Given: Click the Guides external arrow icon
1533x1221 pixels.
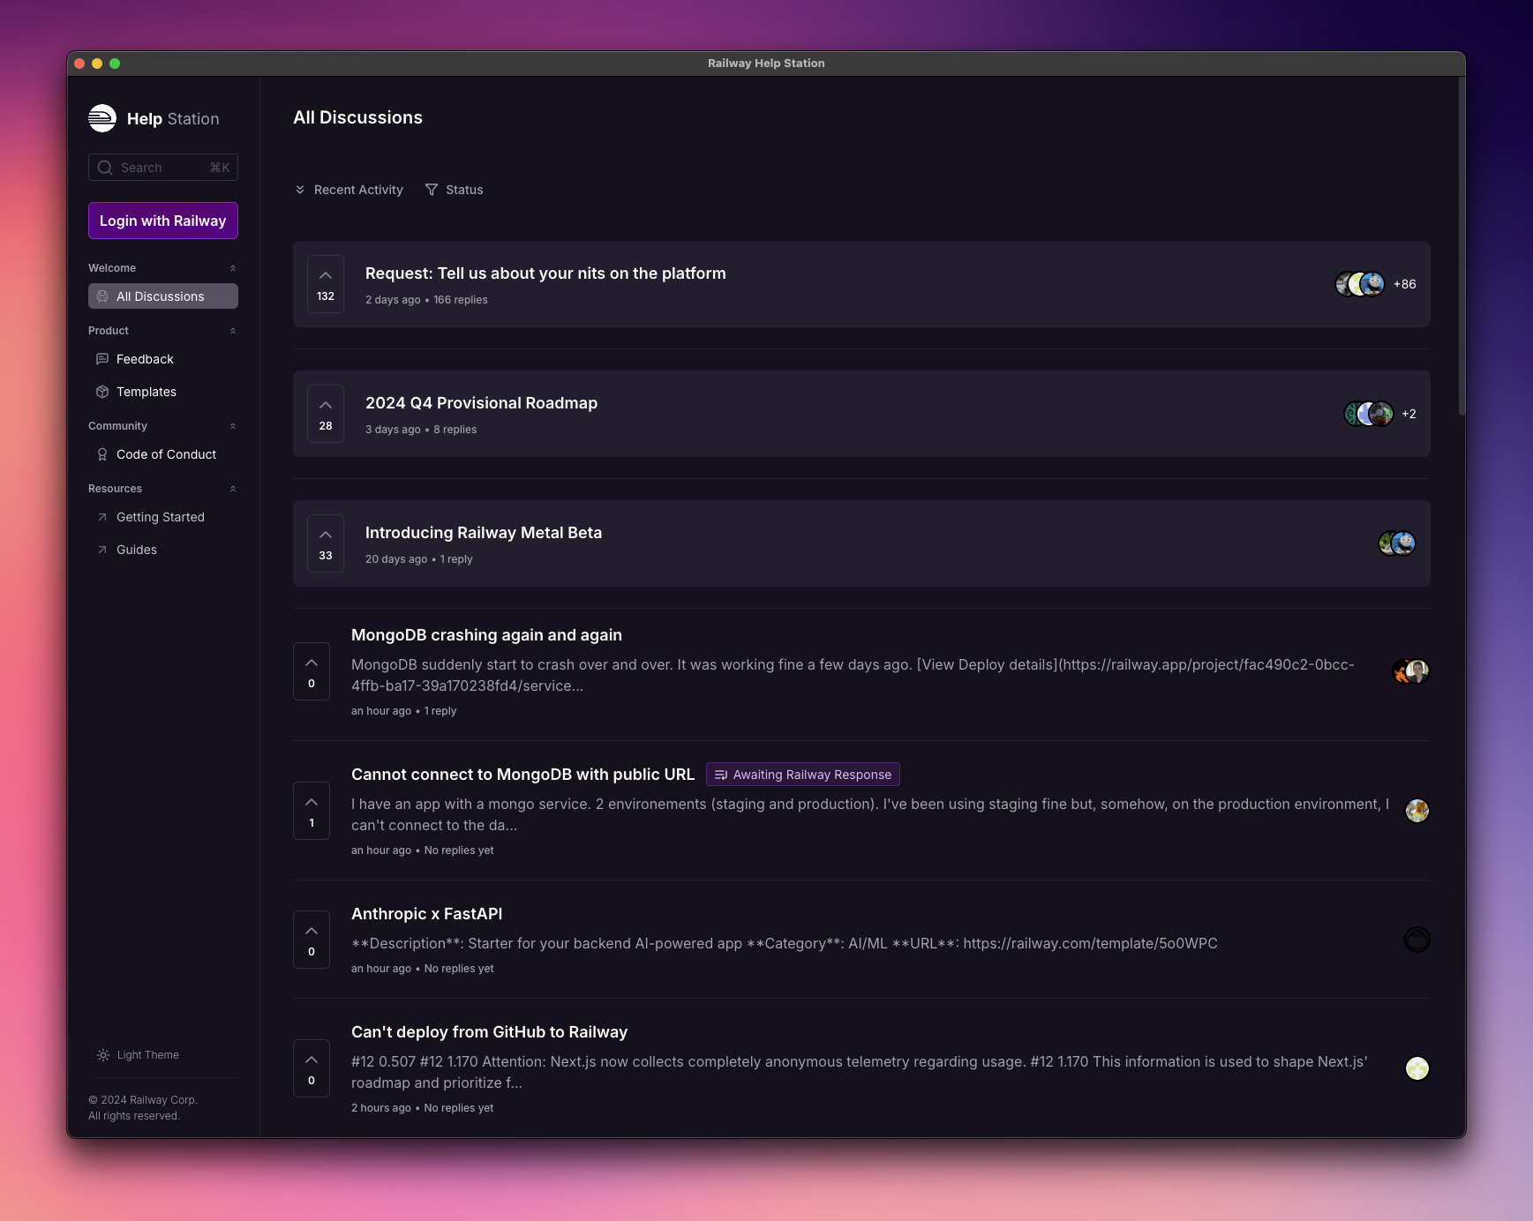Looking at the screenshot, I should (102, 550).
